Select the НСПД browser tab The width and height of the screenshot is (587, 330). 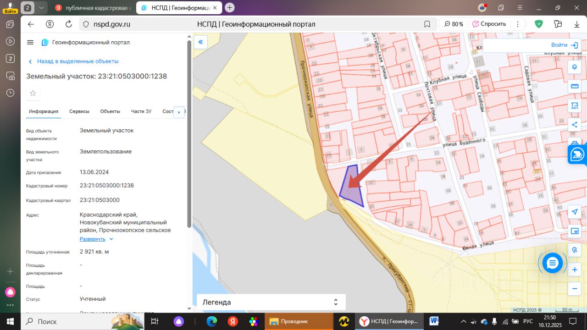179,8
